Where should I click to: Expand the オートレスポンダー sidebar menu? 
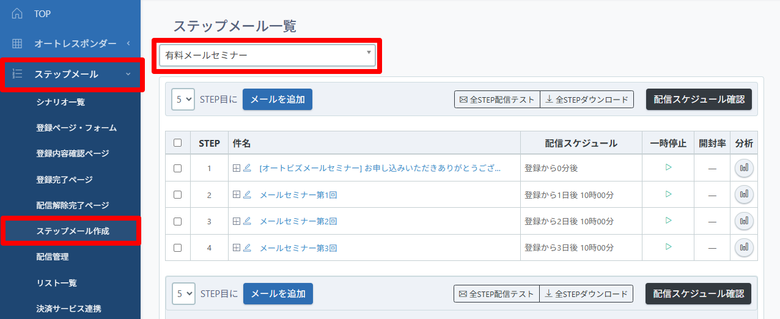click(70, 43)
